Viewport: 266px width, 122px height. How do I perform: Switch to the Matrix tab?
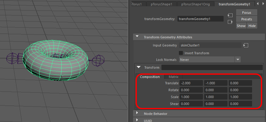click(174, 77)
